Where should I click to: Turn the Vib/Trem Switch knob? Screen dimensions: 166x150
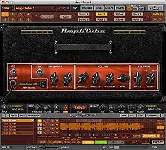[151, 78]
